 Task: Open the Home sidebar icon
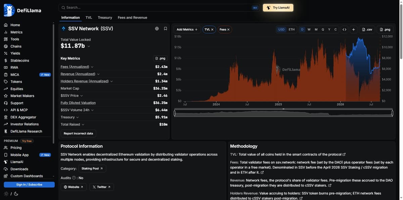[6, 25]
